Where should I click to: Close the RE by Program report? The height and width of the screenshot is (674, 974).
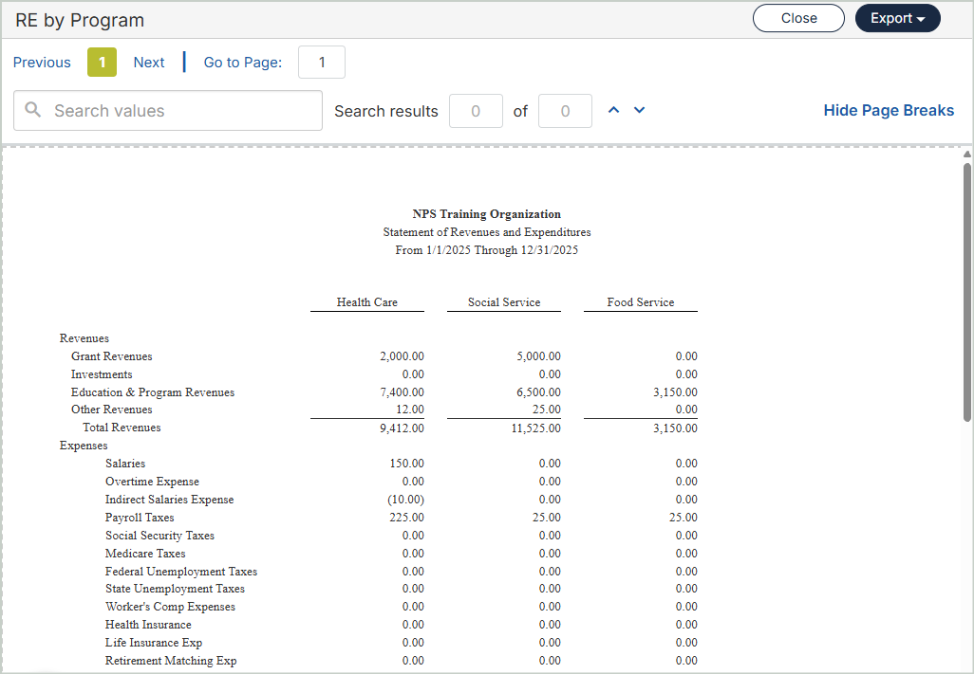(x=798, y=19)
